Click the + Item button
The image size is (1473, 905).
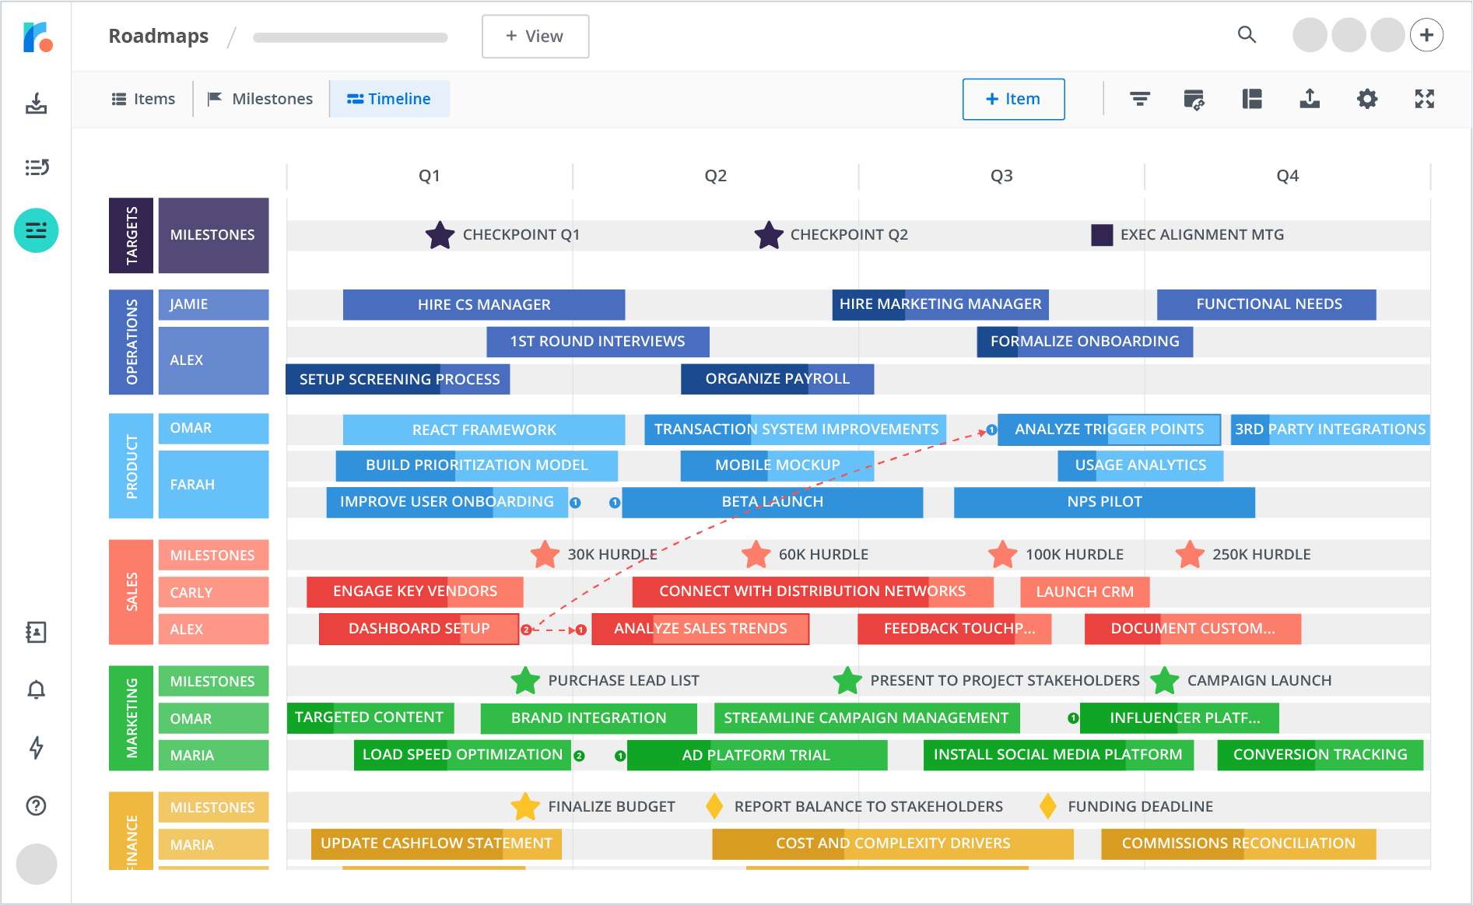tap(1013, 99)
